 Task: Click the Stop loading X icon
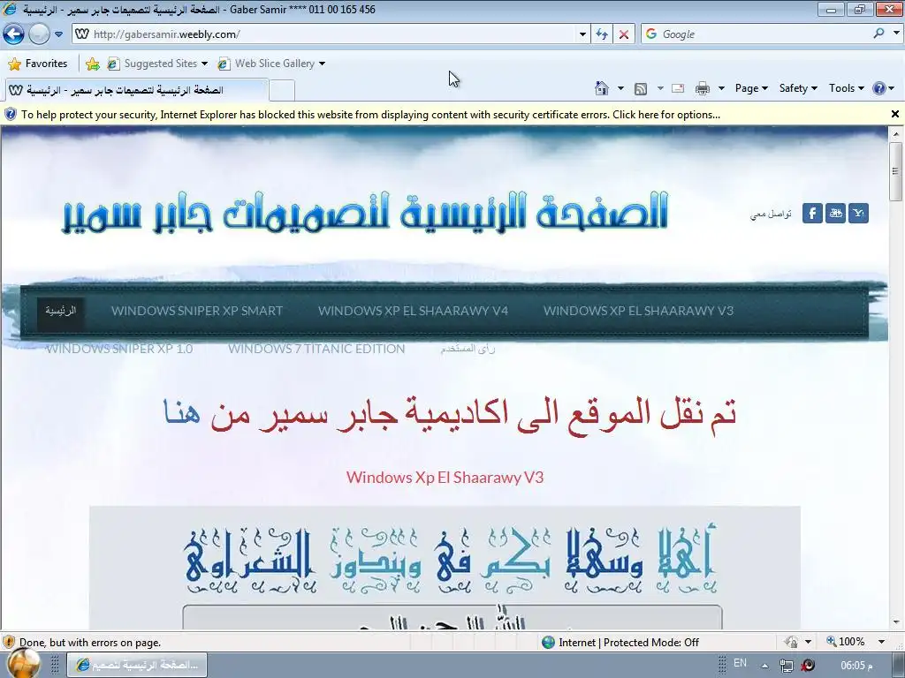point(624,34)
